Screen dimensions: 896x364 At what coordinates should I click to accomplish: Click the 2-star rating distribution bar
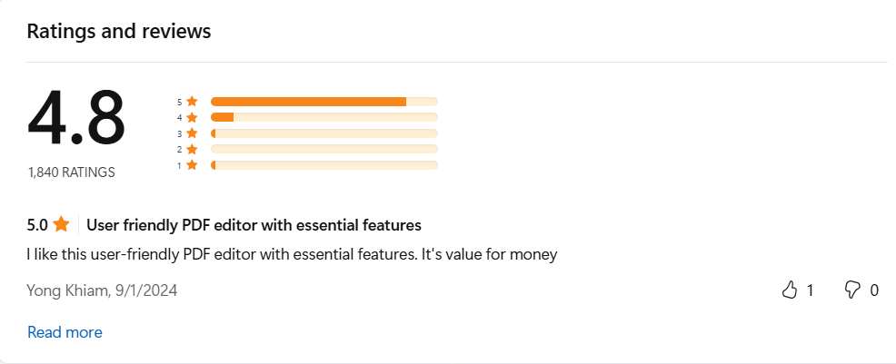click(x=324, y=149)
